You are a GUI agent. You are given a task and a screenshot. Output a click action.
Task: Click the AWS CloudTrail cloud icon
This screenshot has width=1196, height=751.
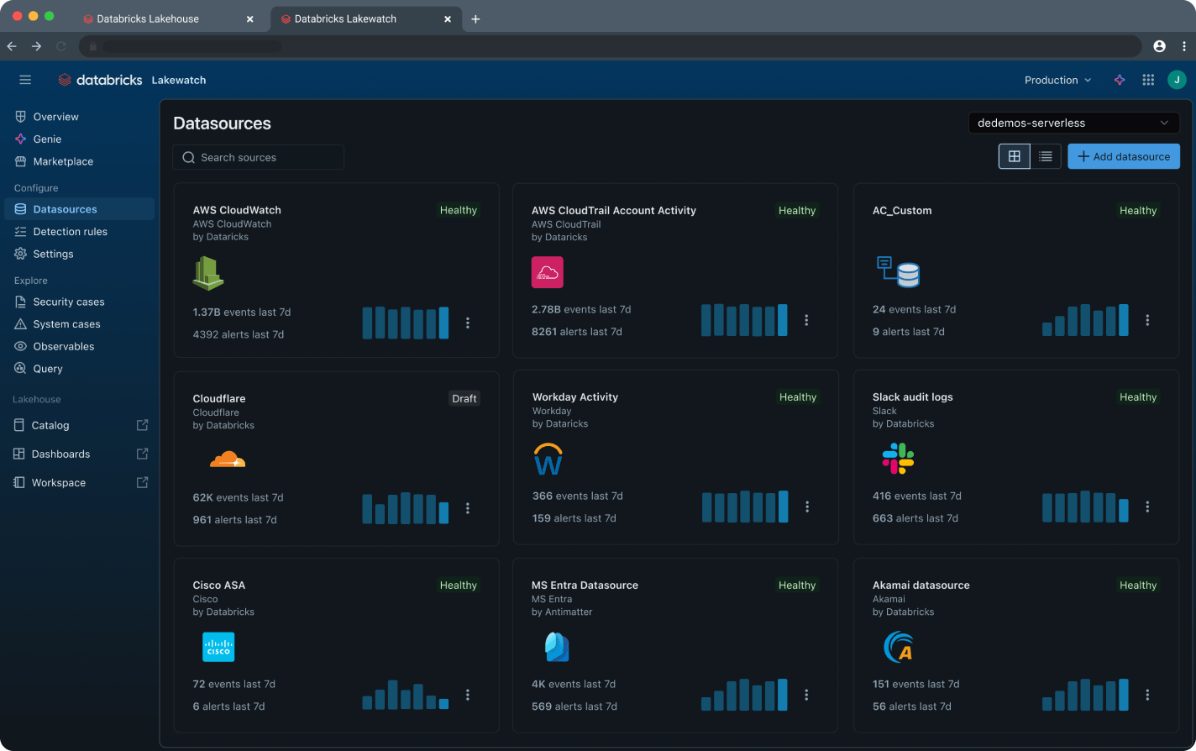click(x=548, y=272)
